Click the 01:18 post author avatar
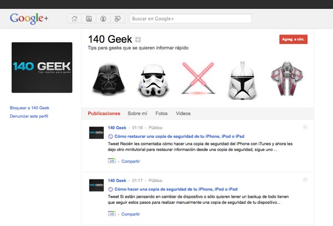This screenshot has width=333, height=226. click(x=97, y=133)
